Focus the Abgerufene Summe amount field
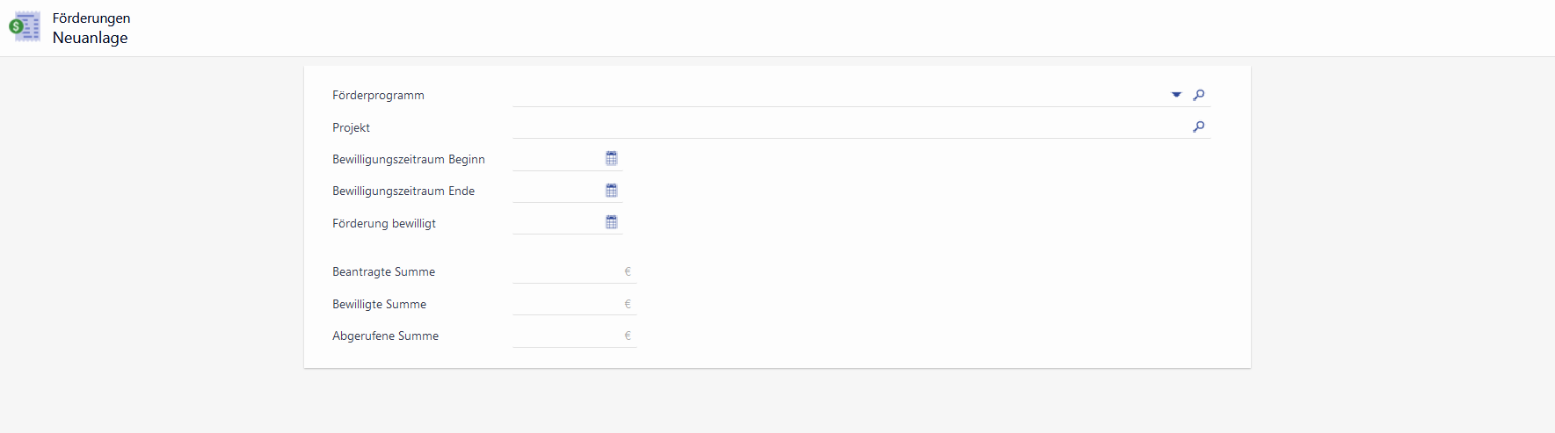Screen dimensions: 1555x433 566,336
